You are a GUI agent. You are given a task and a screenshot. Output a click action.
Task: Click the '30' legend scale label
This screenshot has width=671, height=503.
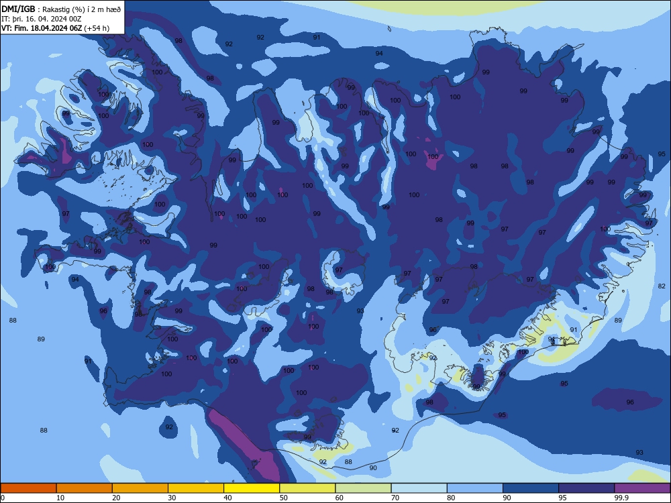tap(172, 498)
